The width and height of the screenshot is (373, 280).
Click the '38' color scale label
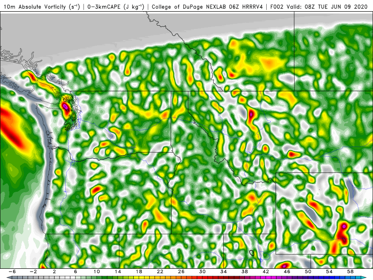point(245,272)
